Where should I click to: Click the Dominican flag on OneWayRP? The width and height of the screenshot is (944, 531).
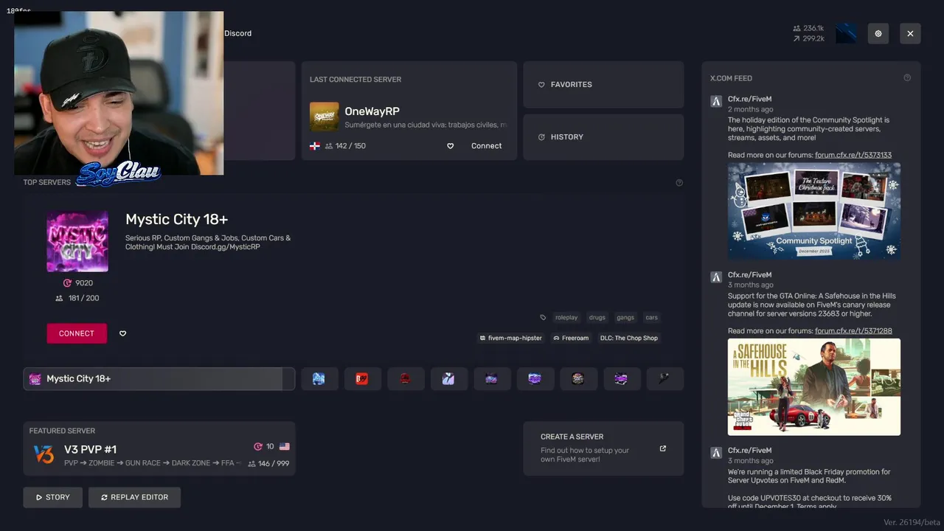tap(315, 146)
